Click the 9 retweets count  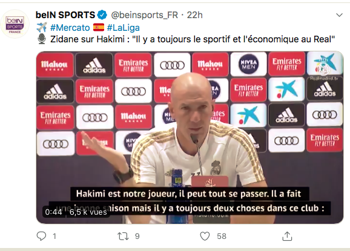pyautogui.click(x=137, y=236)
